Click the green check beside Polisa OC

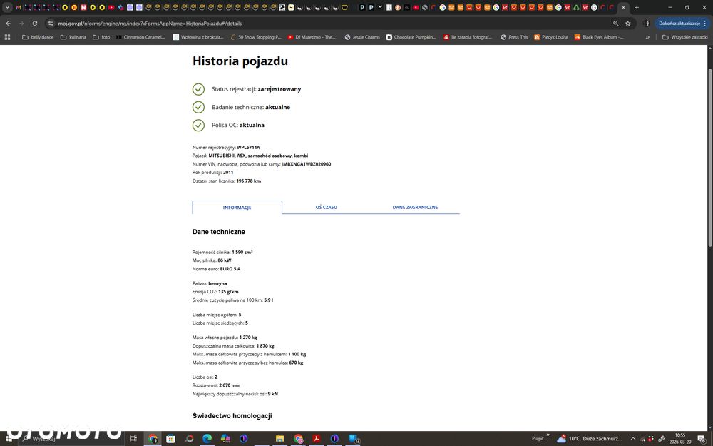[x=198, y=125]
